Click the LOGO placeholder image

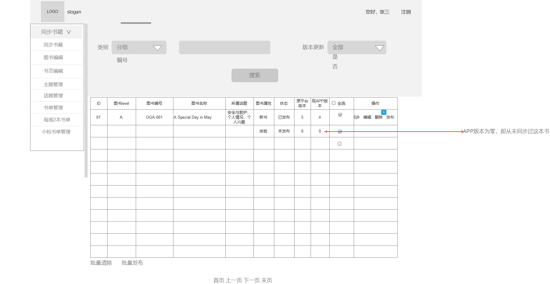pyautogui.click(x=52, y=11)
